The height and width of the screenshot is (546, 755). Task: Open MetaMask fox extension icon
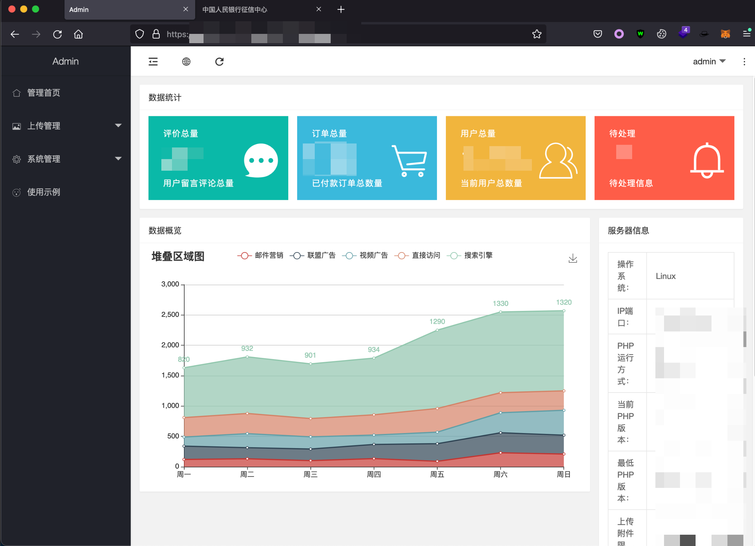tap(725, 34)
